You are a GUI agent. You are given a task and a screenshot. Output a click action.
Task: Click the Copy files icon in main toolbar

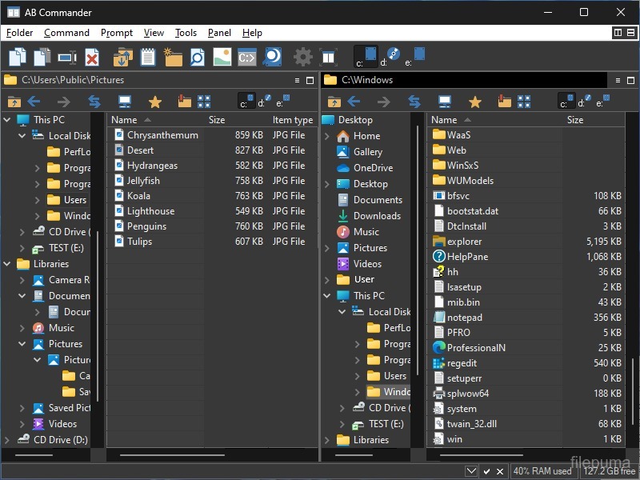click(x=17, y=57)
